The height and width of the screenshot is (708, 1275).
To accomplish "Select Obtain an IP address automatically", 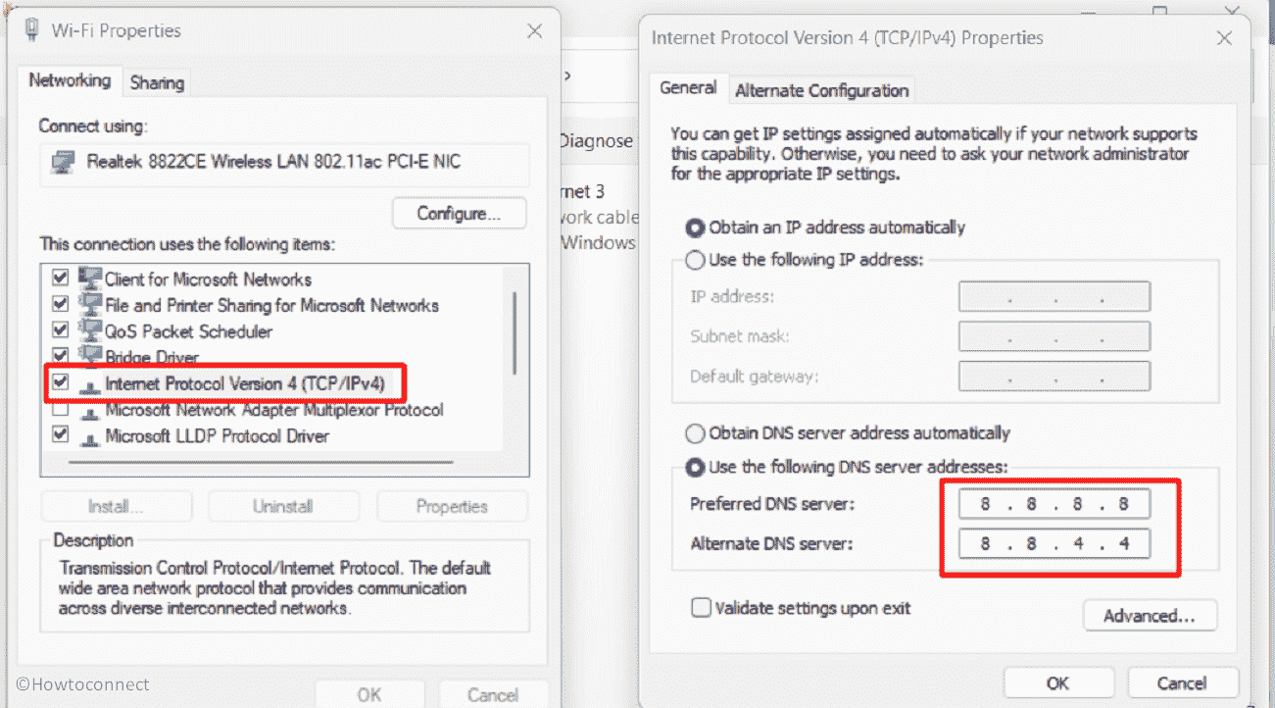I will (x=695, y=228).
